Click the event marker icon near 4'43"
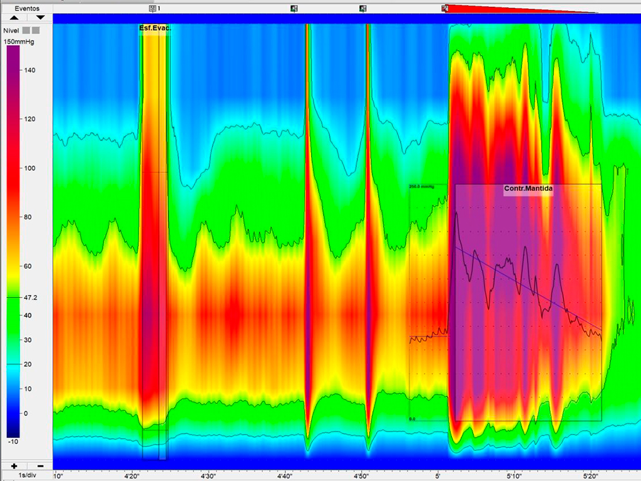The image size is (641, 481). pos(294,8)
